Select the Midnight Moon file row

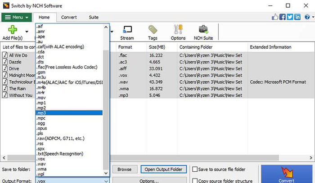click(x=157, y=75)
